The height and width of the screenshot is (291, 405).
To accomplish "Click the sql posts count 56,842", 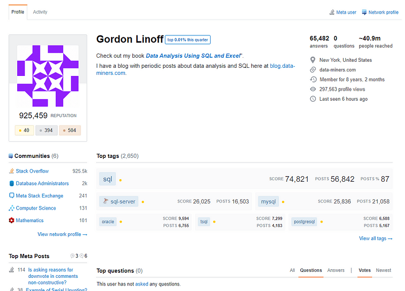I will 342,179.
